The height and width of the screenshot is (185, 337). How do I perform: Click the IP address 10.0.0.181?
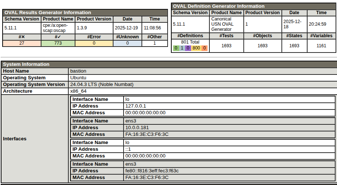tap(138, 128)
